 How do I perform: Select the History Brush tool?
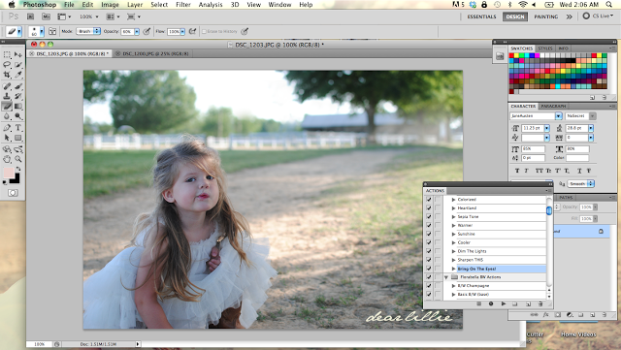point(17,96)
